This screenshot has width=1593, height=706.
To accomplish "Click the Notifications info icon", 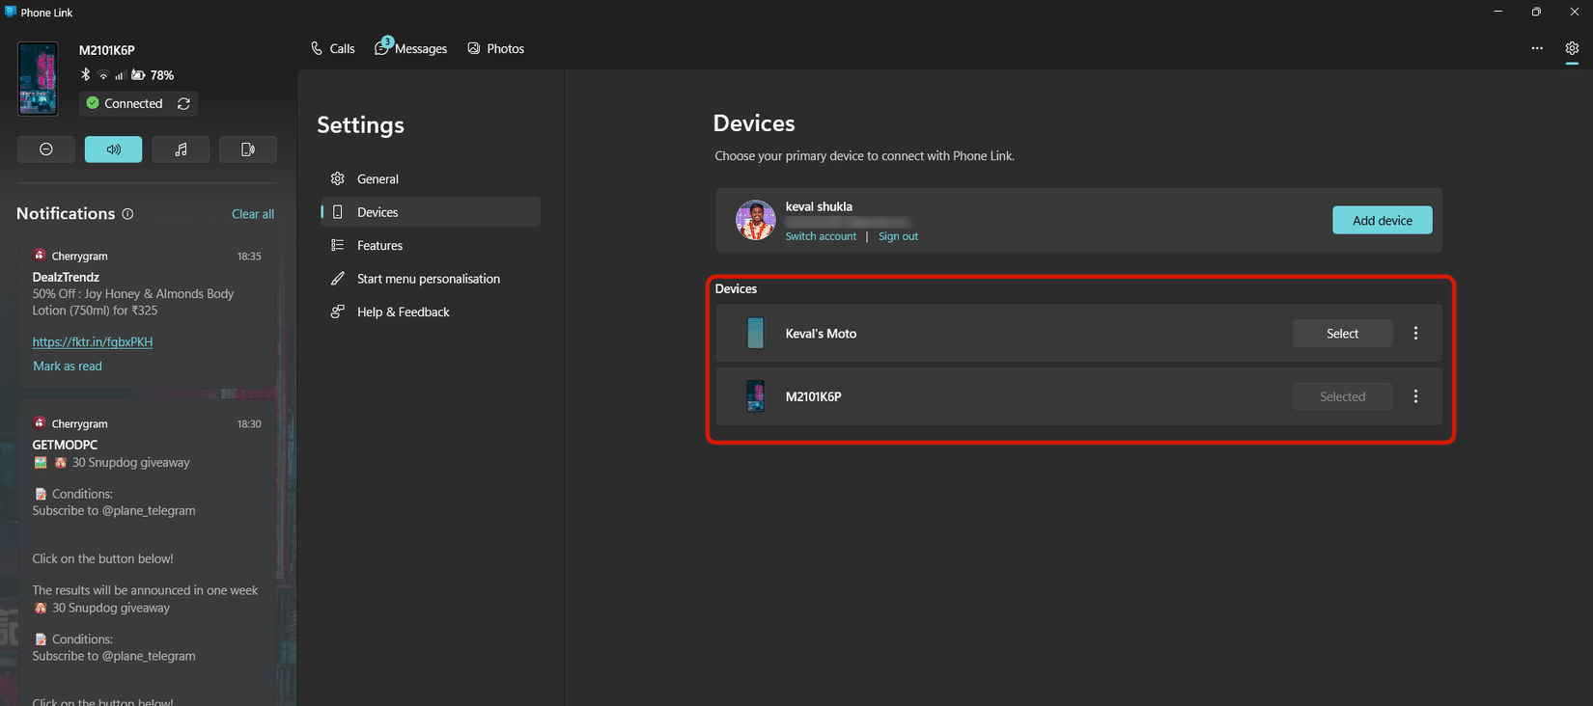I will tap(127, 214).
